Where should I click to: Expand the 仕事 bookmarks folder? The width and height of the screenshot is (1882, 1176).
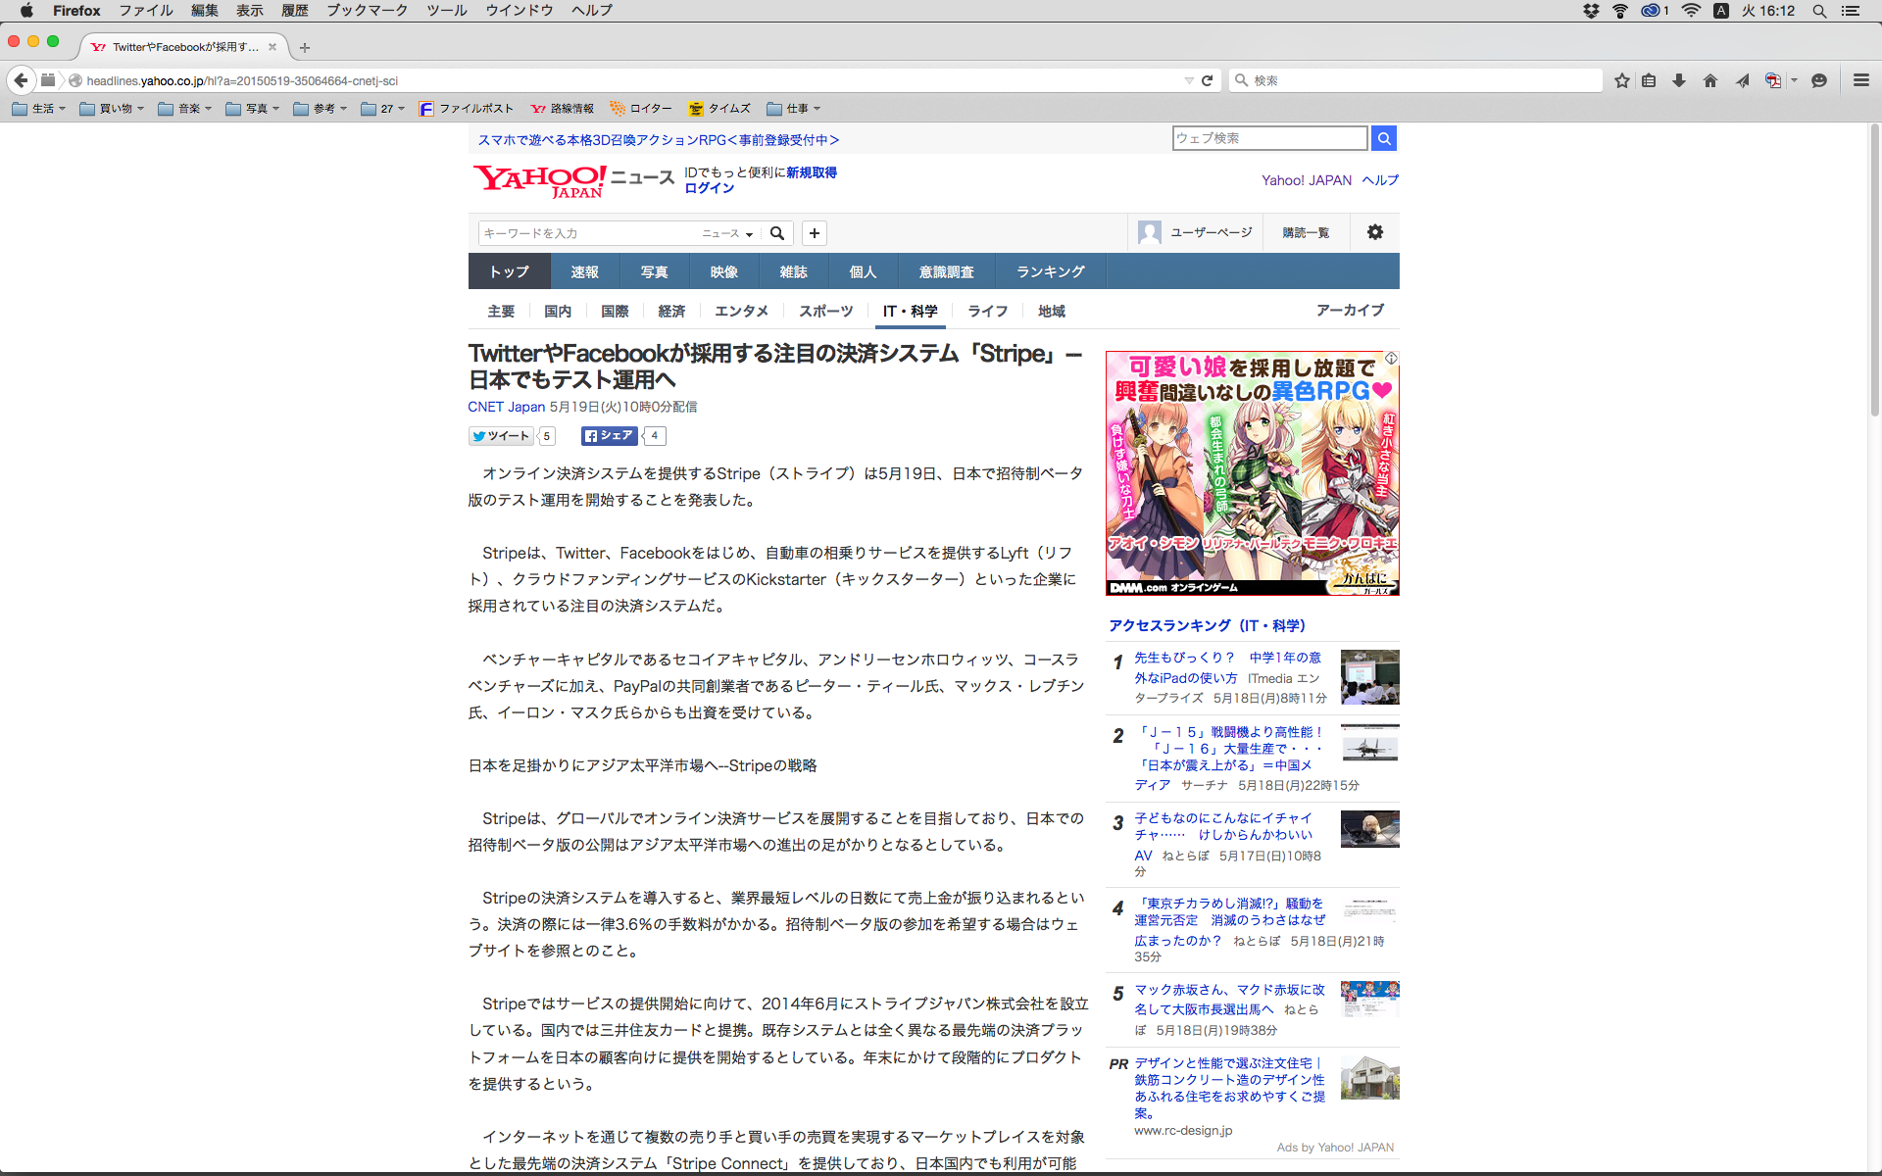[x=794, y=109]
